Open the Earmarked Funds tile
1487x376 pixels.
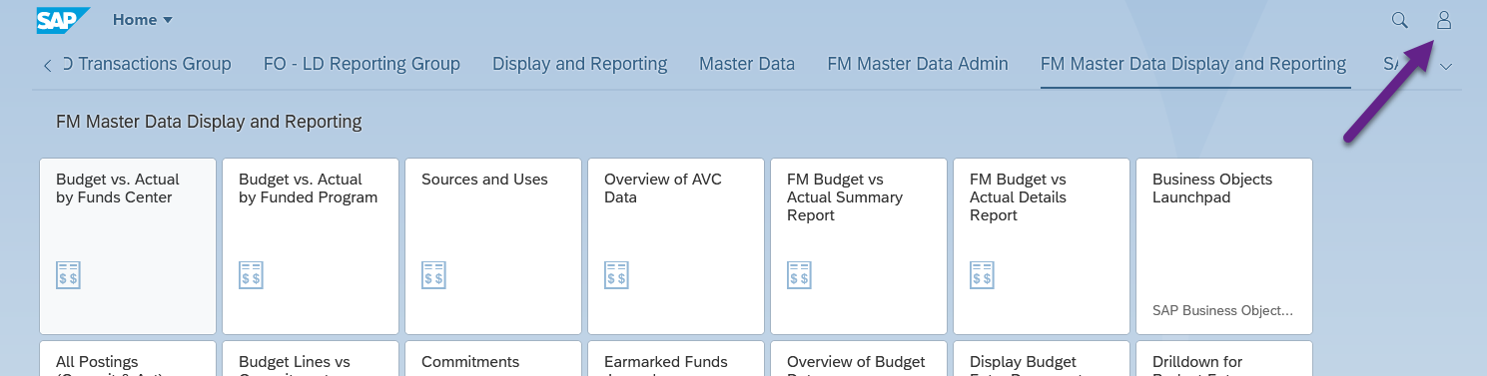tap(676, 359)
